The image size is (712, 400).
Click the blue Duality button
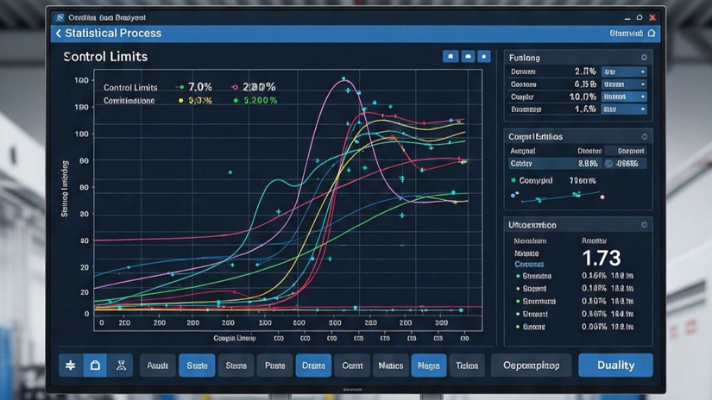click(x=615, y=365)
